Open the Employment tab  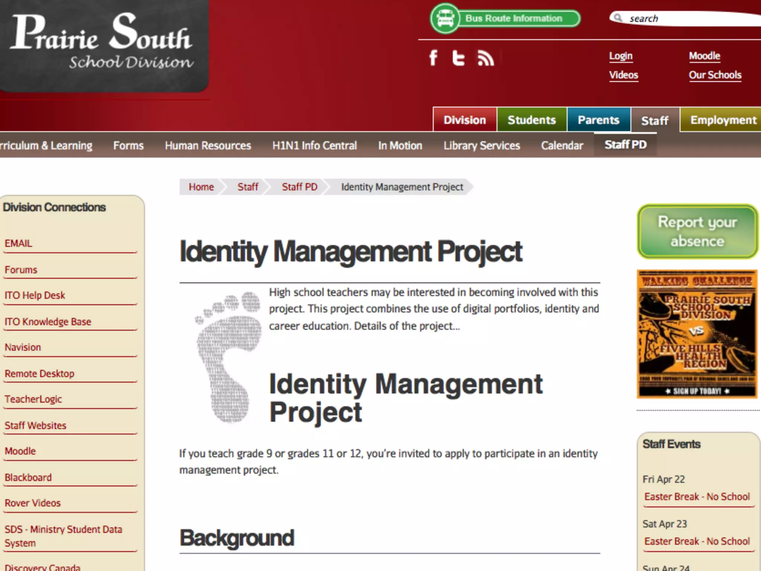click(x=723, y=120)
